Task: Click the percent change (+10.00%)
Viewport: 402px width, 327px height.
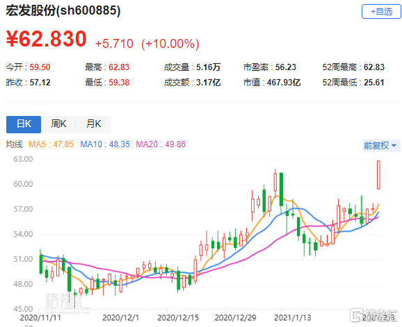Action: 170,44
